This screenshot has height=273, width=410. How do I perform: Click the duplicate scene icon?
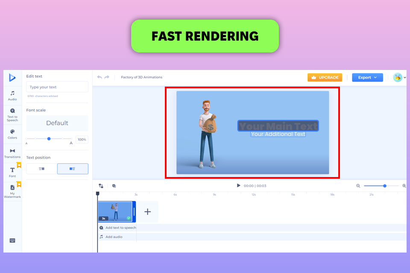(114, 186)
